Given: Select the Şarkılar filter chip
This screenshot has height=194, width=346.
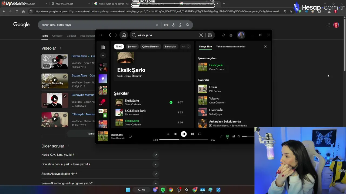Looking at the screenshot, I should 132,47.
